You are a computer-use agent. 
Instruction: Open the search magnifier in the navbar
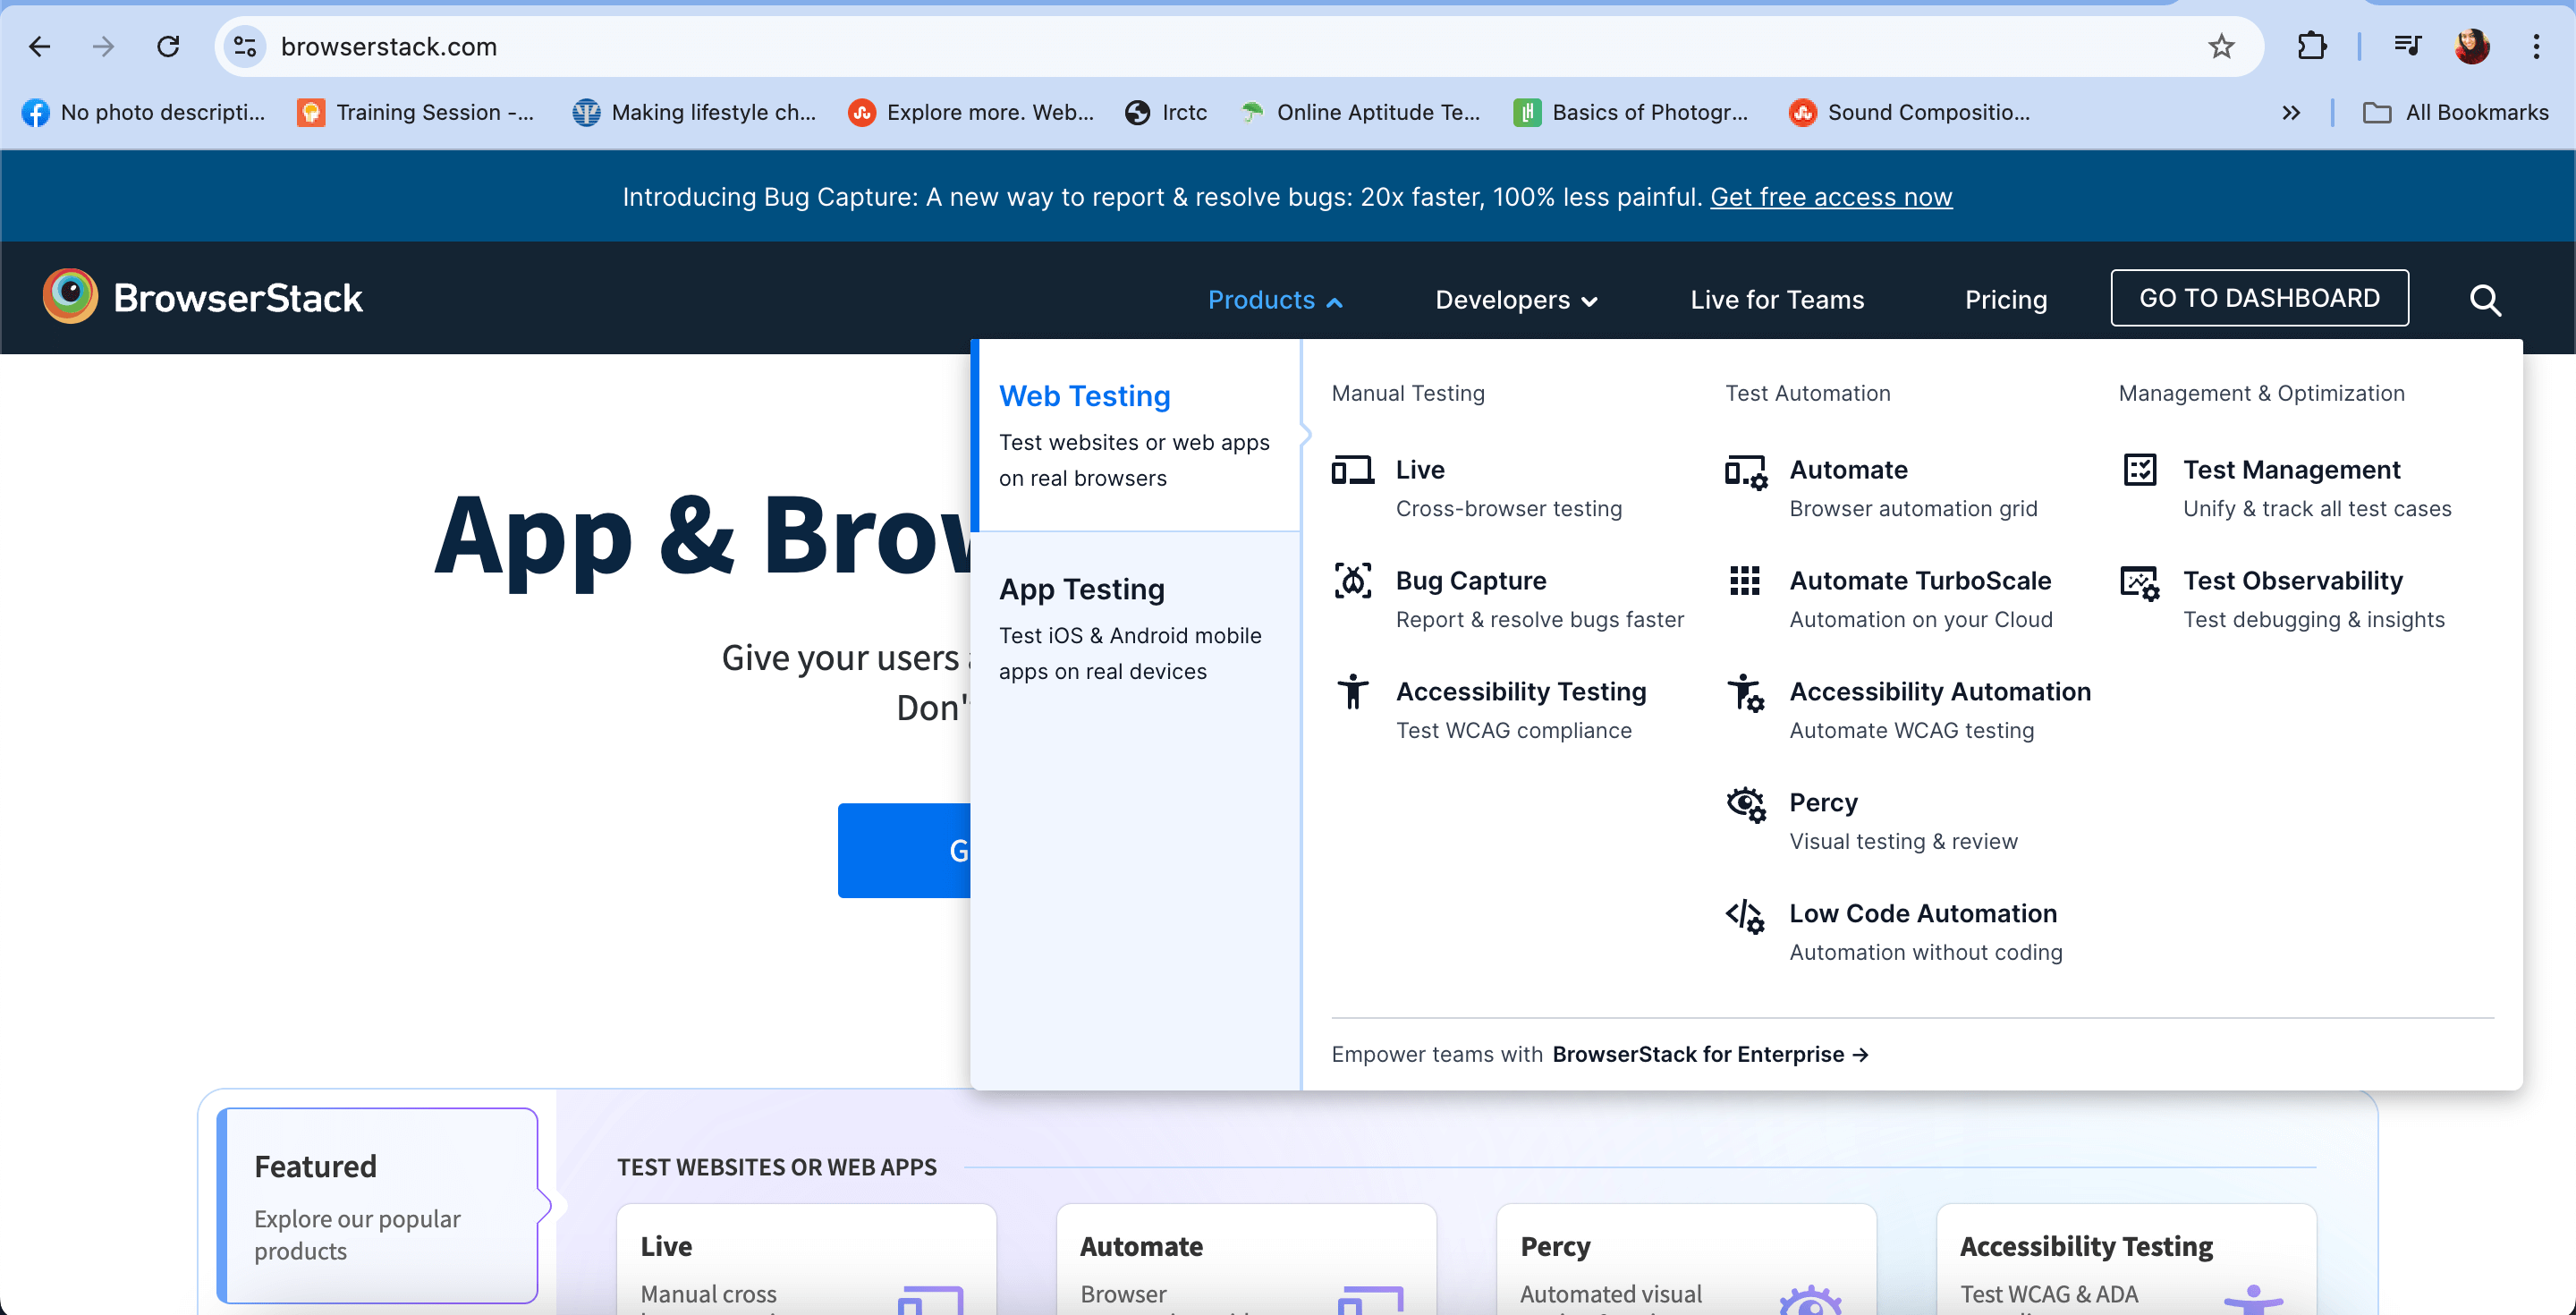[2485, 300]
